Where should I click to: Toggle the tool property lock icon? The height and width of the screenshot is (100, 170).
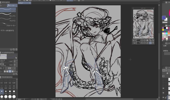click(16, 58)
